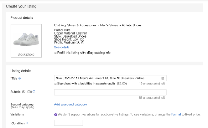Click the Stock photo caption under the image

point(26,54)
